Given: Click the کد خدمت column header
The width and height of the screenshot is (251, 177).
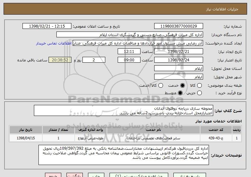Looking at the screenshot, I should click(216, 130).
